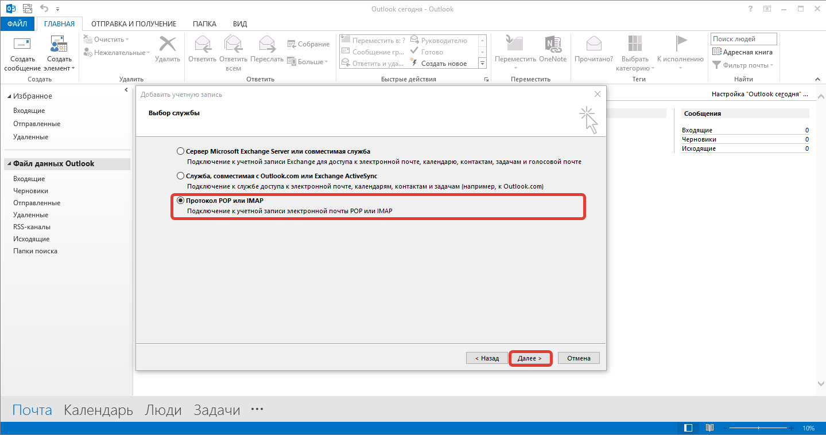Screen dimensions: 826x435
Task: Switch to ПАПКА ribbon tab
Action: click(x=204, y=24)
